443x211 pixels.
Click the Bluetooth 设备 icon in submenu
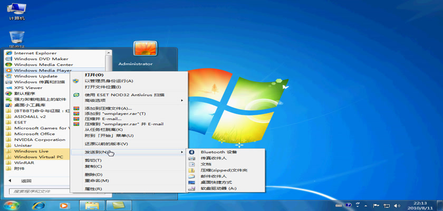[191, 152]
